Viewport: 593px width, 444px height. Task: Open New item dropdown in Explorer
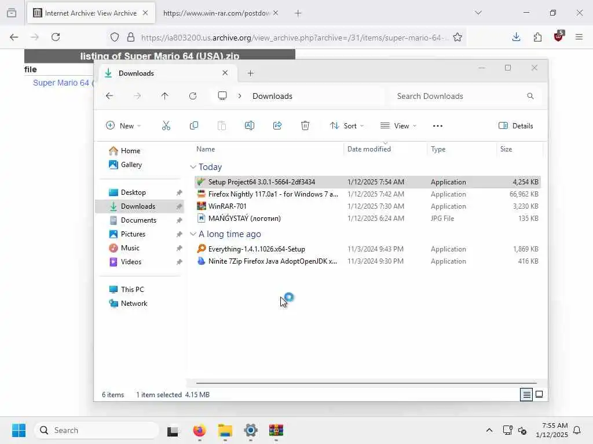pyautogui.click(x=123, y=125)
